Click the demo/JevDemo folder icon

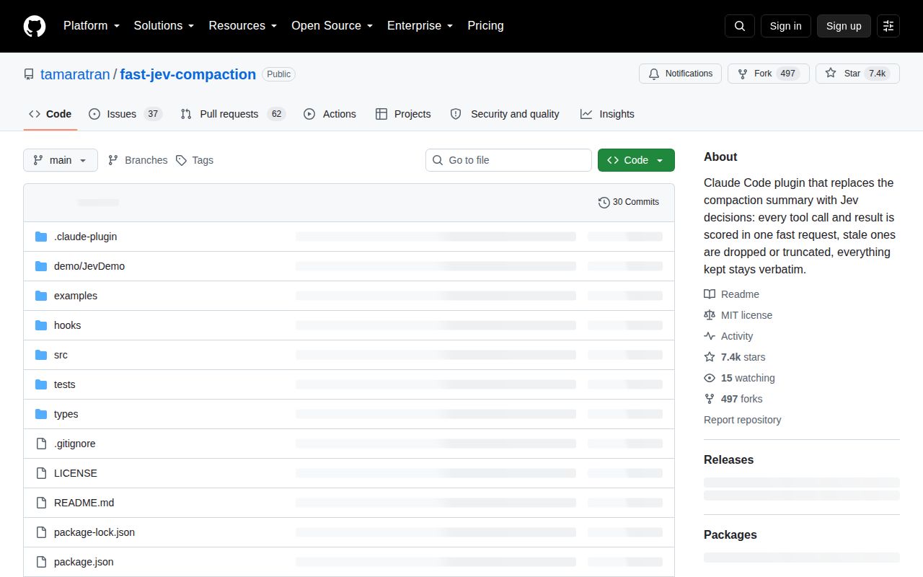pos(41,266)
